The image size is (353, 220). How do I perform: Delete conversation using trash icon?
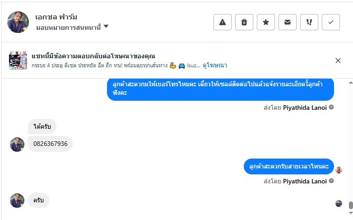[244, 22]
